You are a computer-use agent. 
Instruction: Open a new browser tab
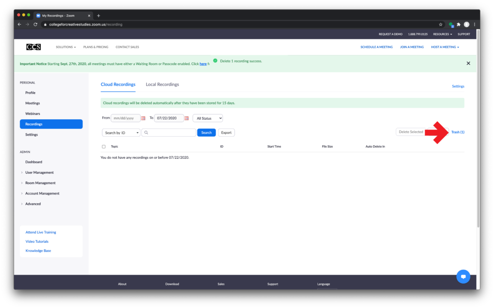point(98,15)
